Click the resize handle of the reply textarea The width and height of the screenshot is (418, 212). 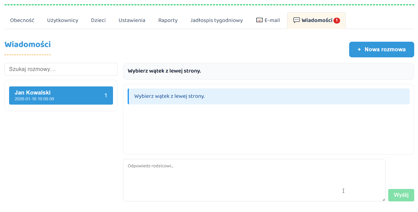[383, 200]
